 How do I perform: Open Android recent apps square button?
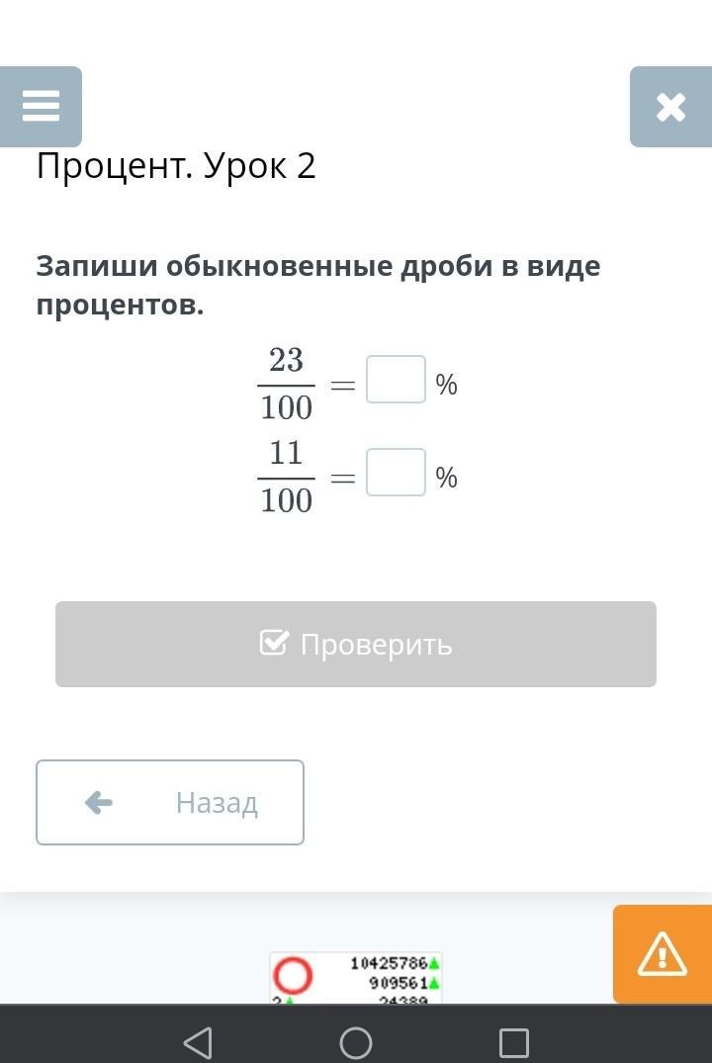[x=513, y=1042]
